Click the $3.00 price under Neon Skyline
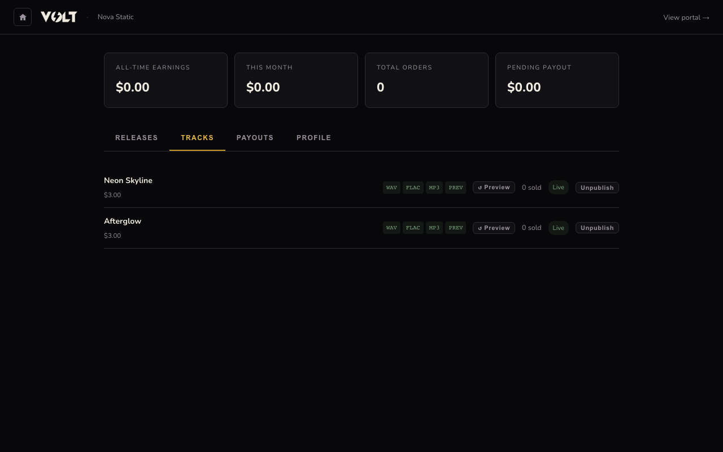723x452 pixels. point(112,195)
